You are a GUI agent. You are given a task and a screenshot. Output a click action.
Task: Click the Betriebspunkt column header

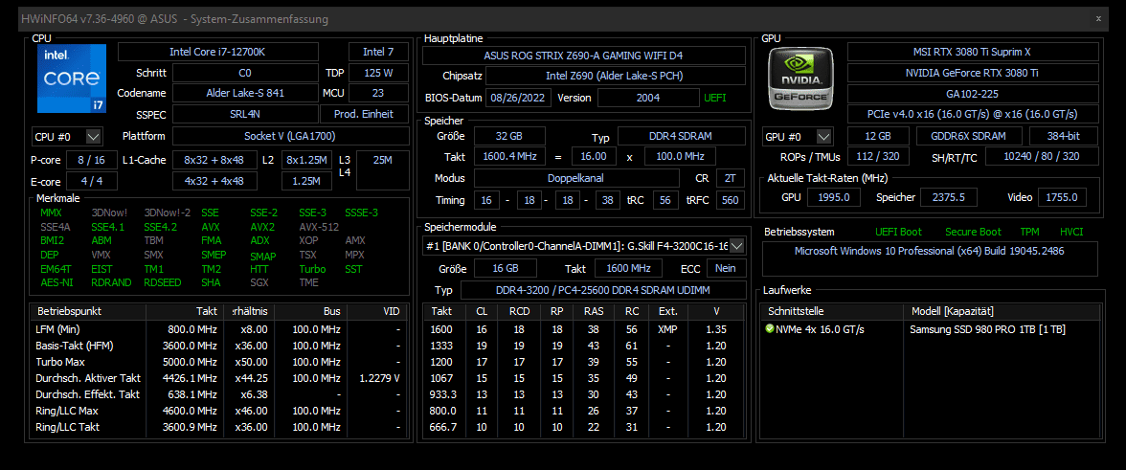(88, 311)
